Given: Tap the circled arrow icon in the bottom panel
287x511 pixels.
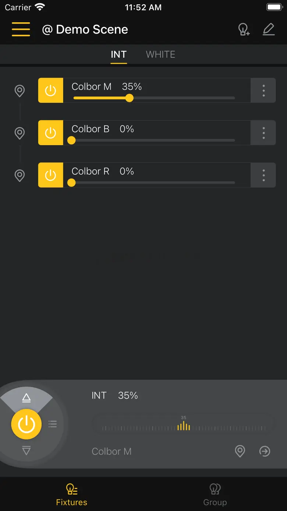Looking at the screenshot, I should pyautogui.click(x=265, y=451).
